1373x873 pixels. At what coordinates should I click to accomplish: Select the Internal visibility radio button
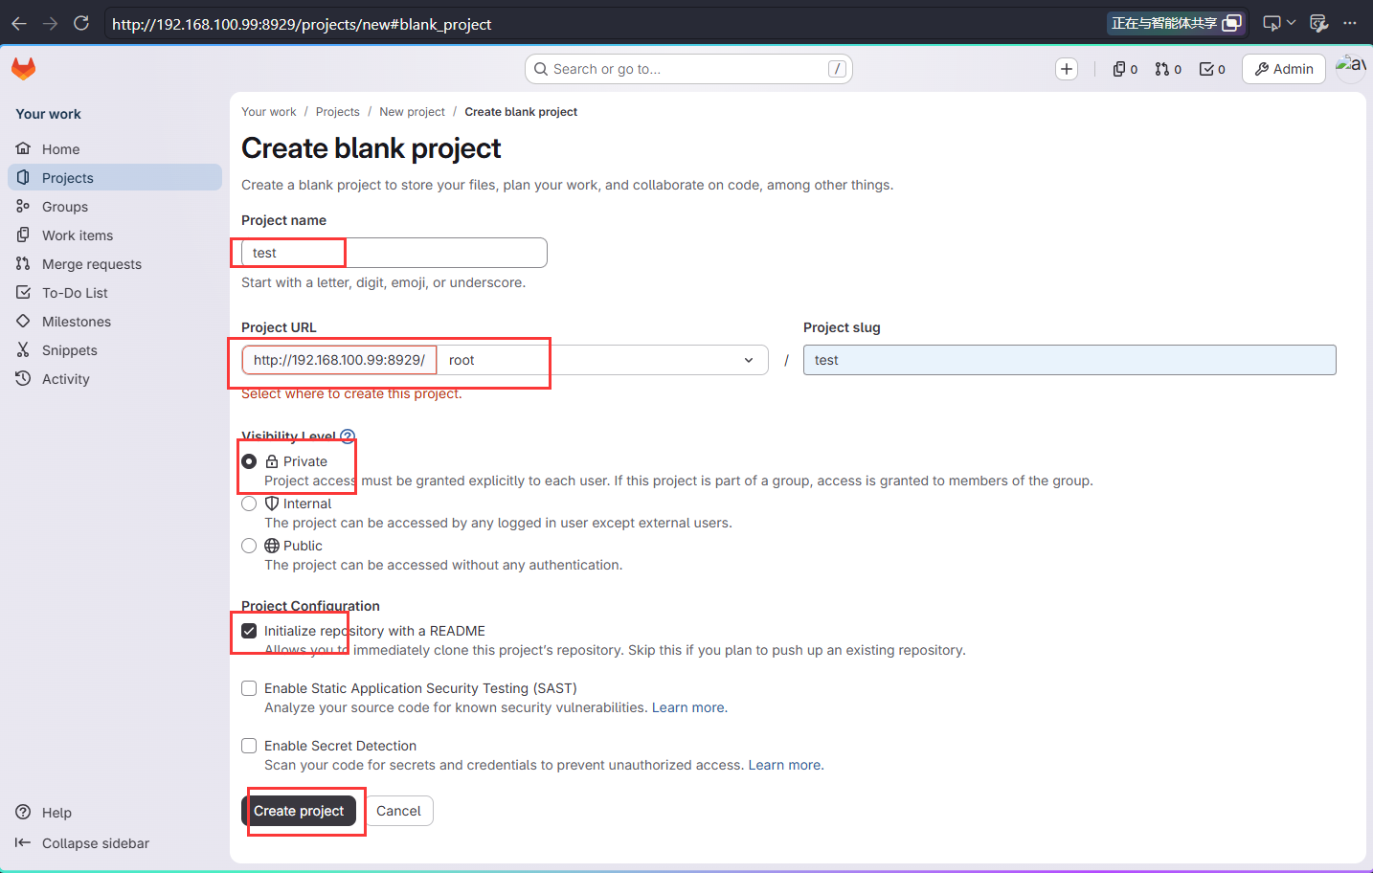click(x=249, y=504)
